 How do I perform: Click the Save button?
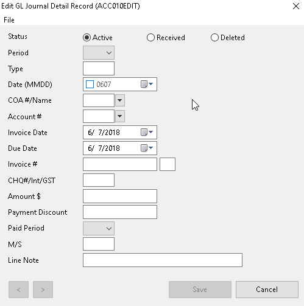(x=200, y=290)
